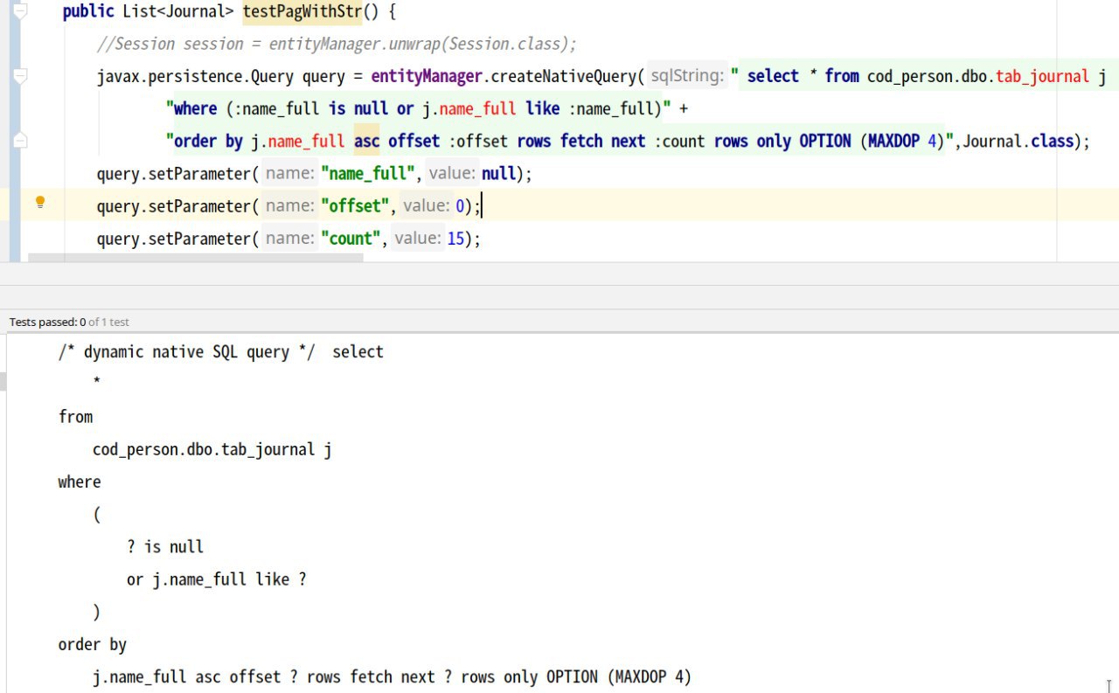
Task: Click the null value in first setParameter
Action: (x=498, y=174)
